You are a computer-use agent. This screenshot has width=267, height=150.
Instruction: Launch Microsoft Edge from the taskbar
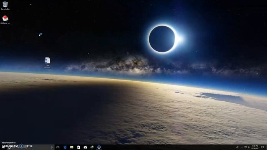(65, 147)
